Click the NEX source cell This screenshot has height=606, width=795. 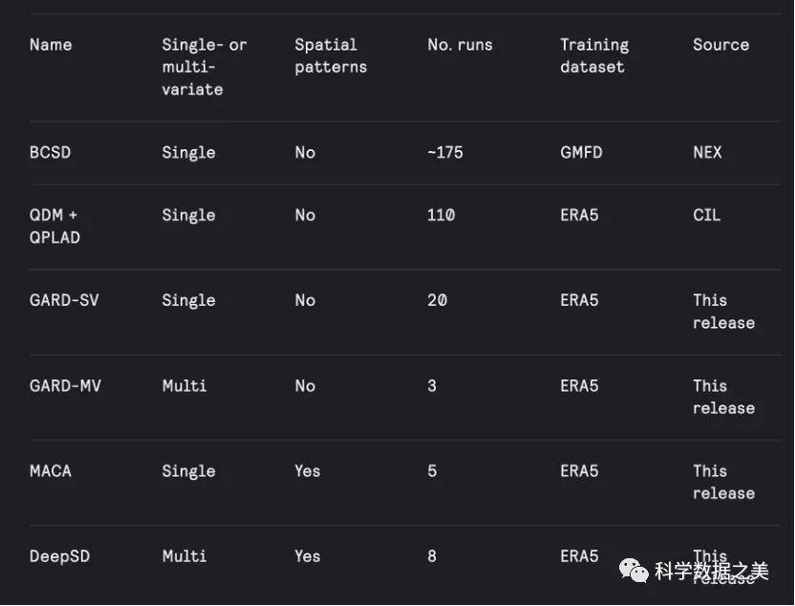(708, 153)
